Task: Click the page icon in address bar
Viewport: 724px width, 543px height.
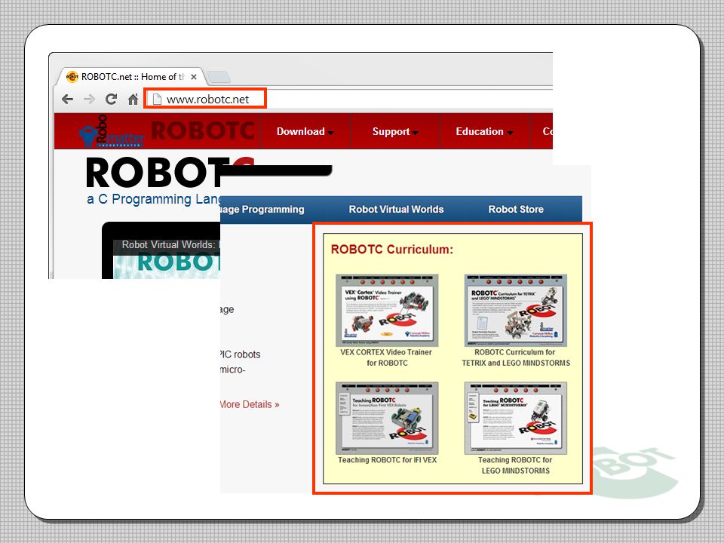Action: tap(157, 100)
